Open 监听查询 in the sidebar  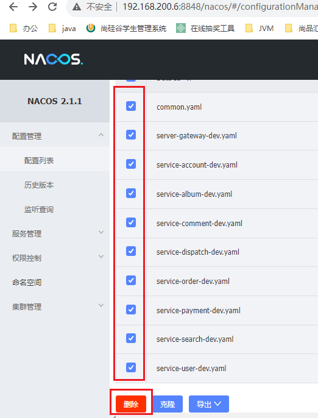(x=39, y=209)
